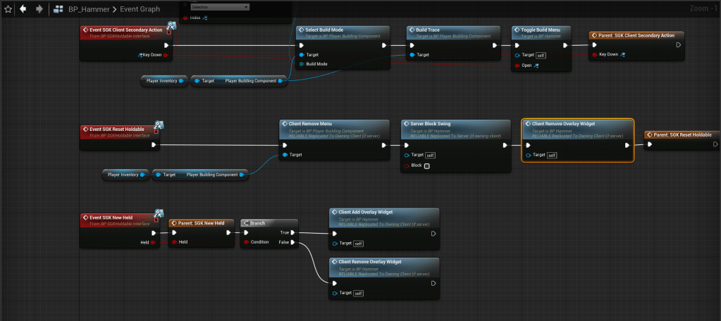Click the Target pin on Client Remove Menu

tap(285, 155)
